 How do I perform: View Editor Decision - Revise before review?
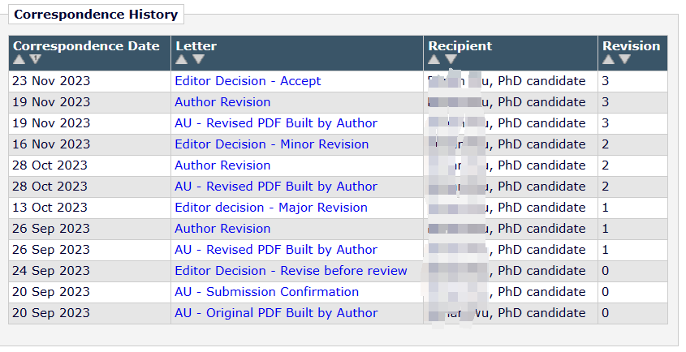coord(291,271)
